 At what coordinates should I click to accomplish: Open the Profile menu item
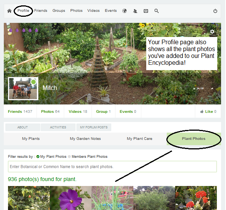pyautogui.click(x=23, y=11)
